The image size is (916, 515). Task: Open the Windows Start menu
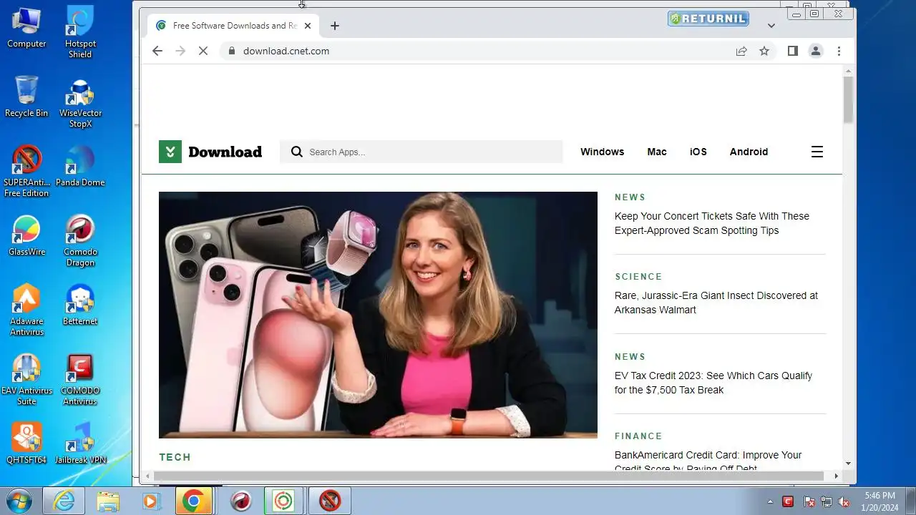click(19, 501)
